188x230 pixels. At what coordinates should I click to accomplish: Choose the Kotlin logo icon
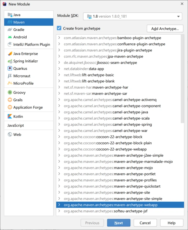(x=10, y=116)
